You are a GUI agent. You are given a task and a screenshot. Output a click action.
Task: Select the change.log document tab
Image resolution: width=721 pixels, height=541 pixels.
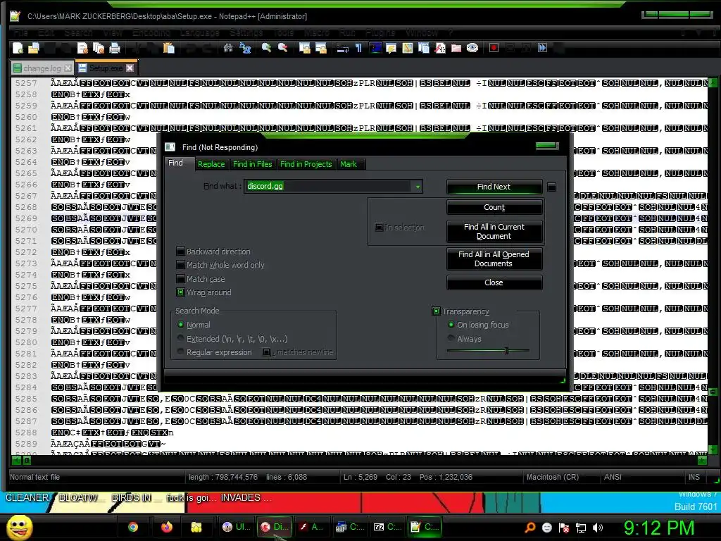click(42, 68)
